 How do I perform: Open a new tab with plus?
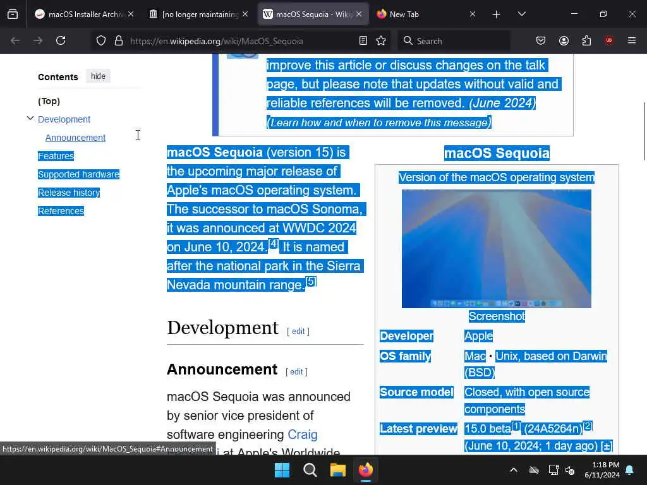(x=497, y=15)
